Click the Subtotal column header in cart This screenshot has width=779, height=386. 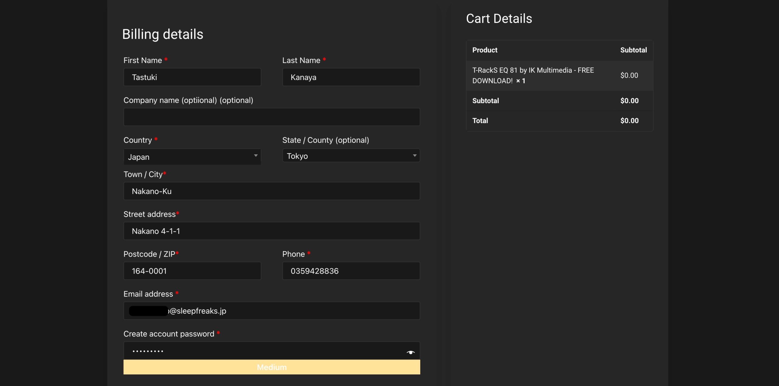point(634,50)
